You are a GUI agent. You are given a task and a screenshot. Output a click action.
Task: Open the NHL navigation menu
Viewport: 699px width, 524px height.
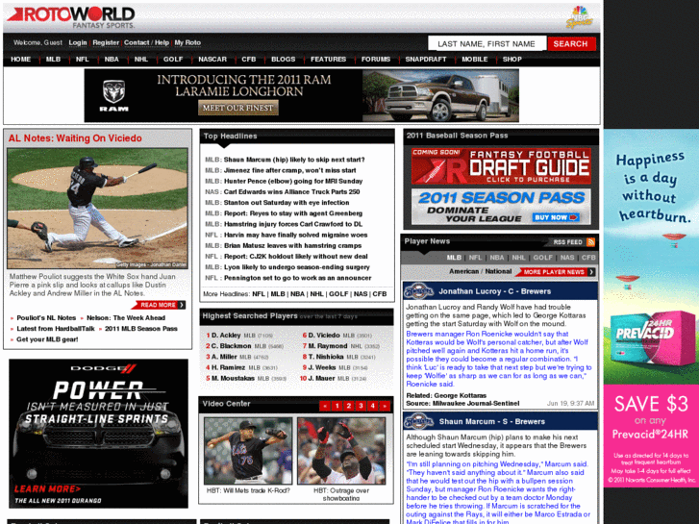141,60
